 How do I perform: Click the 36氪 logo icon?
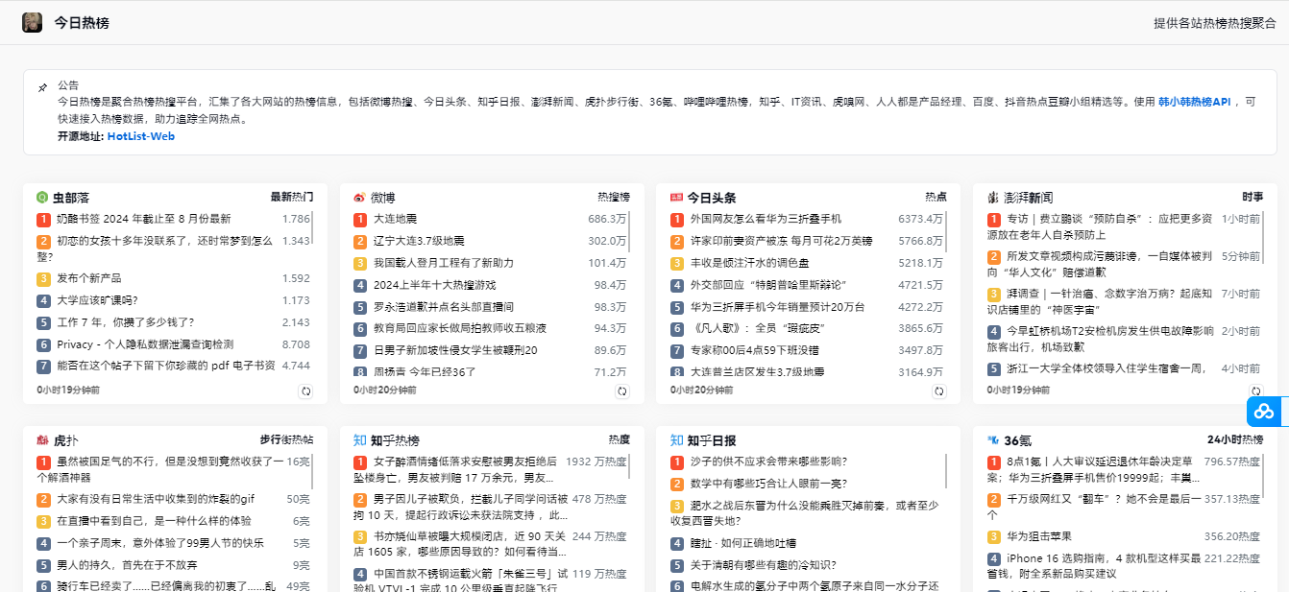click(x=993, y=440)
